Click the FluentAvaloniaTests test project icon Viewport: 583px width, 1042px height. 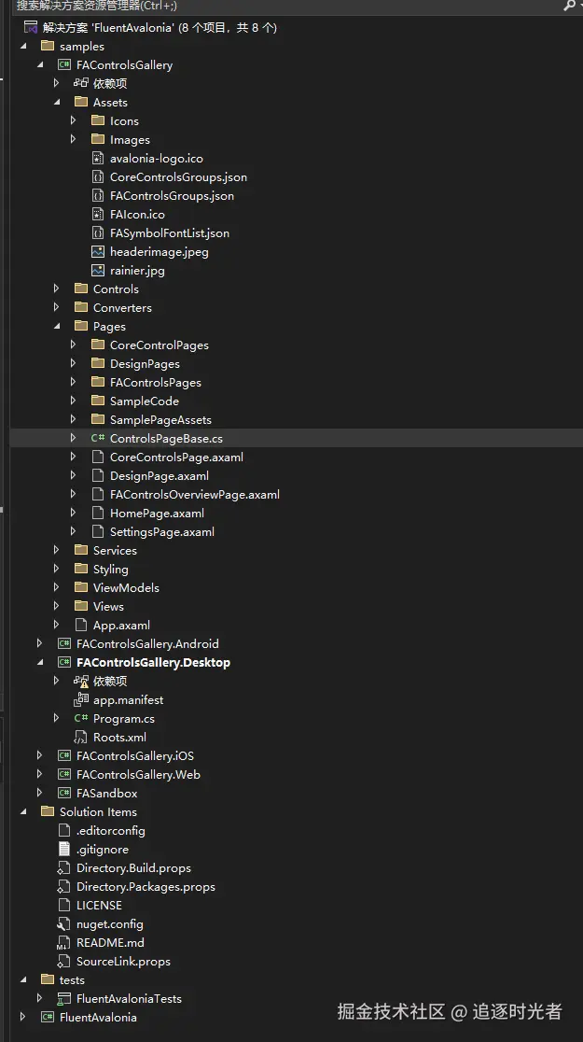(64, 998)
